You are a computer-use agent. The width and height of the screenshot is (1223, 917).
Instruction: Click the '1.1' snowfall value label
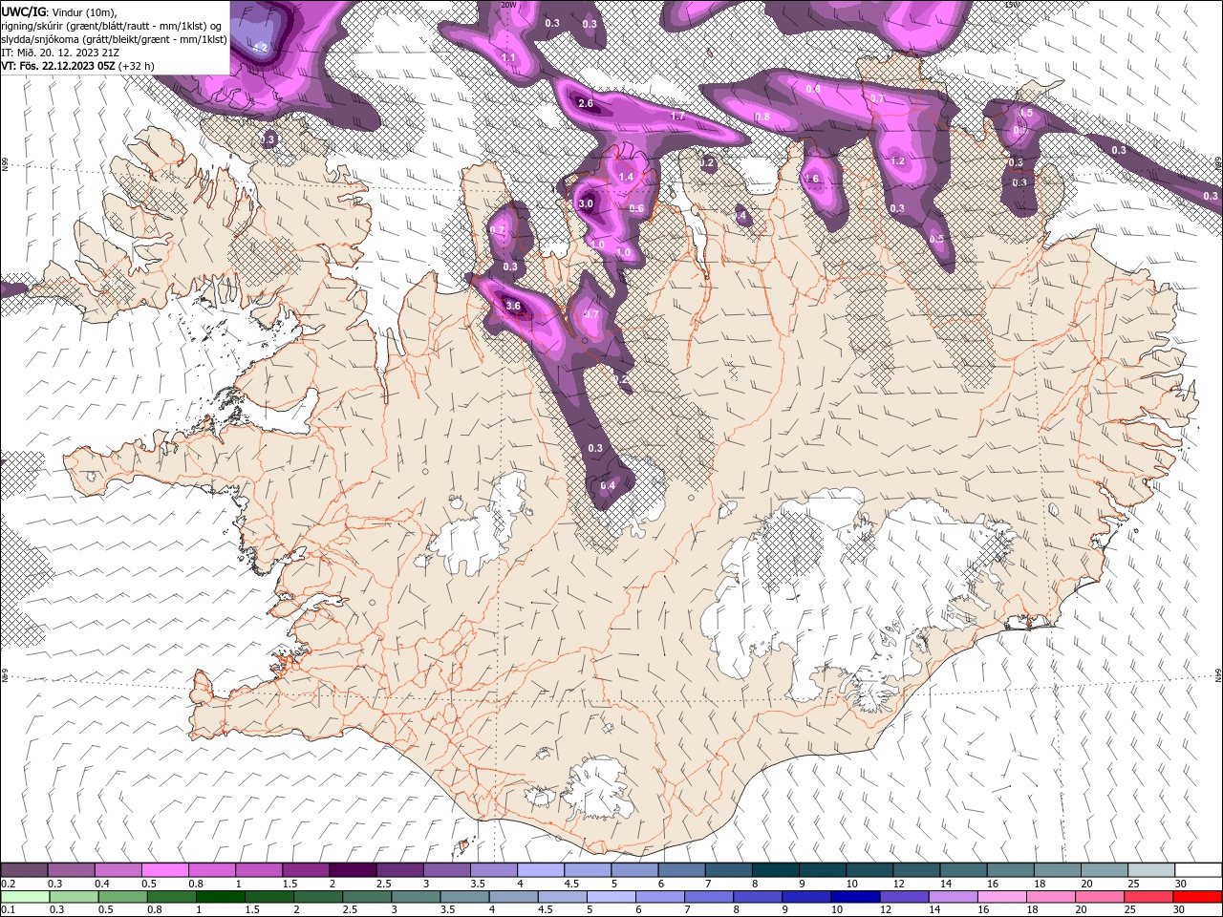(508, 58)
